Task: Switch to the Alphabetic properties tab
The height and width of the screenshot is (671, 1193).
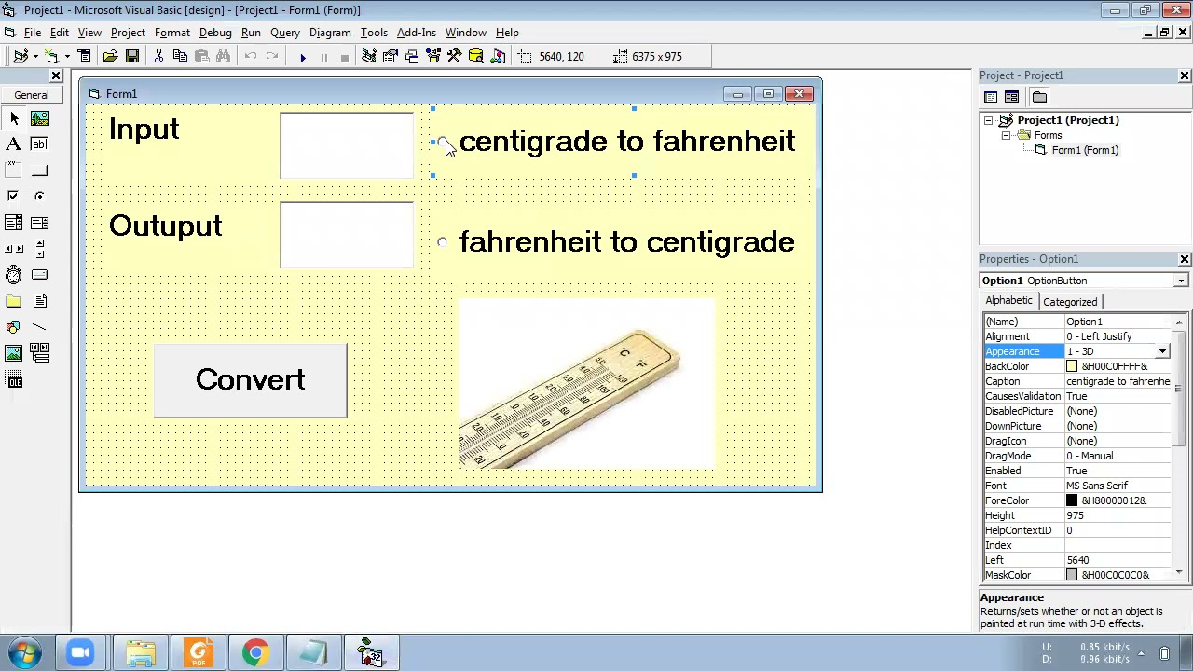Action: 1008,301
